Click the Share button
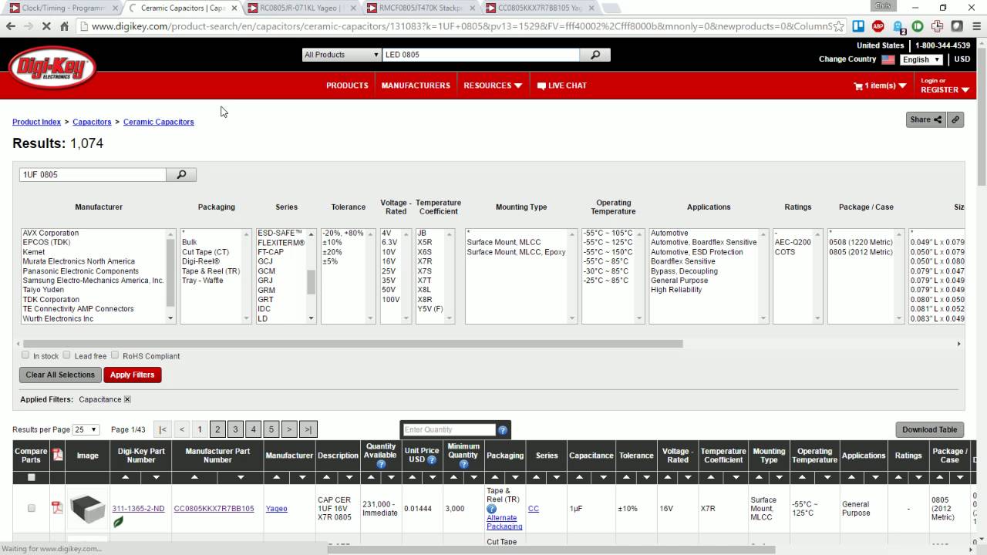 point(925,119)
